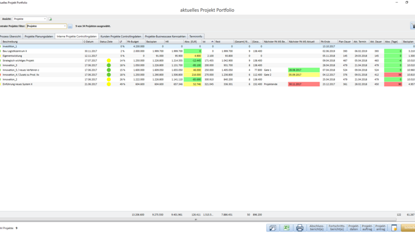The image size is (415, 234).
Task: Click the yellow status dot for Strategisch wichtiges Projekt
Action: click(x=109, y=60)
